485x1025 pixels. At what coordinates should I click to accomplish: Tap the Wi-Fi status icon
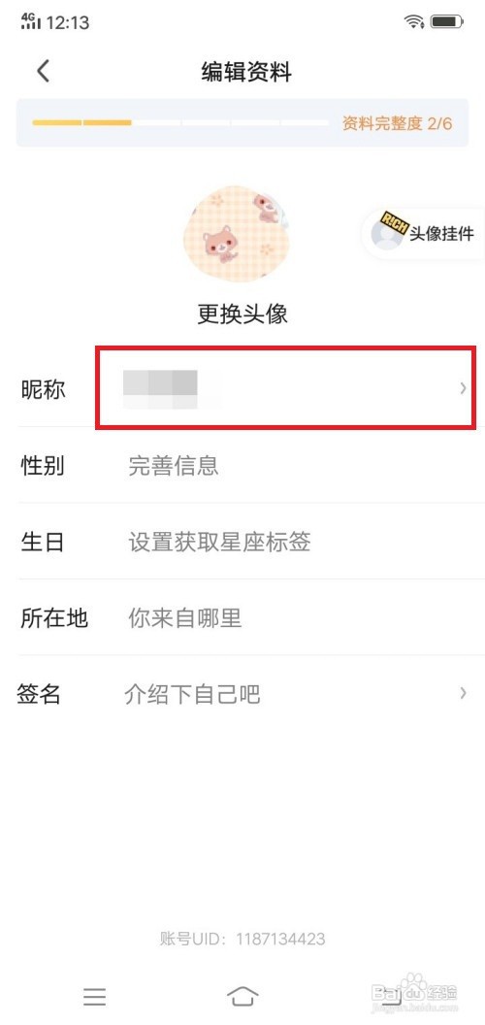click(x=414, y=21)
